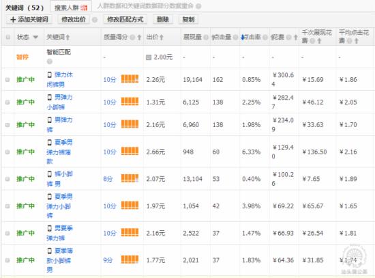Open the 关键词 (52) tab
The height and width of the screenshot is (278, 375).
(x=25, y=8)
